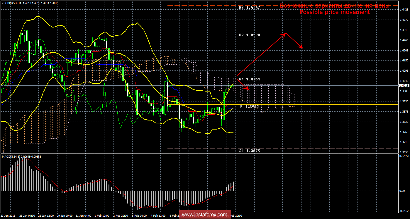The height and width of the screenshot is (219, 410).
Task: Click the R3 1.4447 resistance label
Action: click(x=249, y=8)
